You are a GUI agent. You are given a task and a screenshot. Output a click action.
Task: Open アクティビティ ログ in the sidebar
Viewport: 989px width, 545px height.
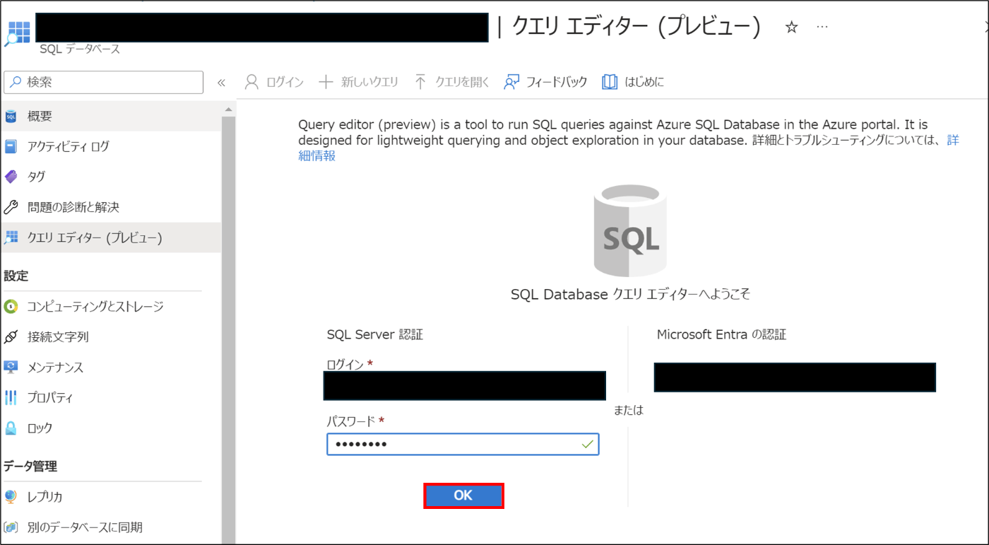click(111, 146)
